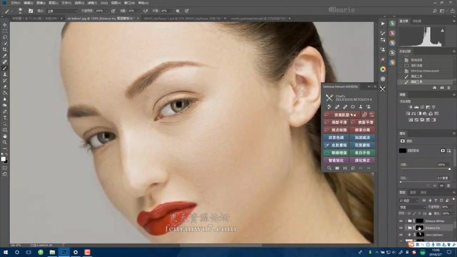Click foreground color swatch in toolbox
The image size is (457, 257).
pos(3,159)
